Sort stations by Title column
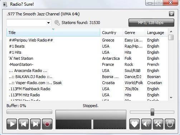 pyautogui.click(x=53, y=33)
